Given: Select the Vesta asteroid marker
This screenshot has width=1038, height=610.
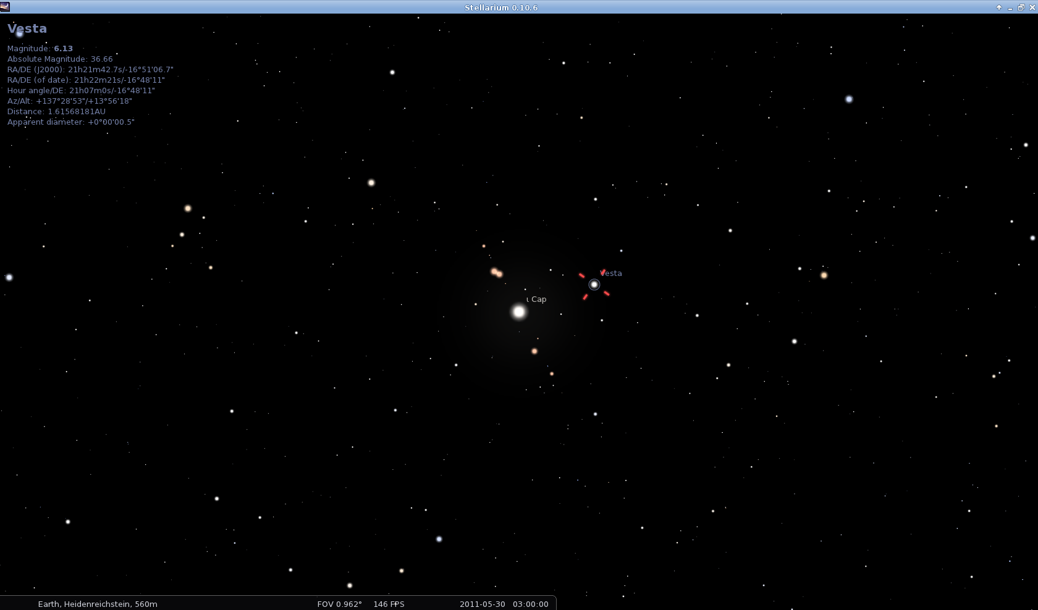Looking at the screenshot, I should (594, 285).
